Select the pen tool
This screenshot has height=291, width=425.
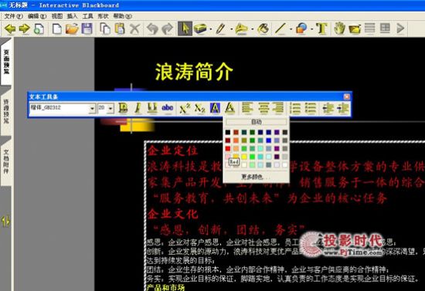pyautogui.click(x=221, y=29)
